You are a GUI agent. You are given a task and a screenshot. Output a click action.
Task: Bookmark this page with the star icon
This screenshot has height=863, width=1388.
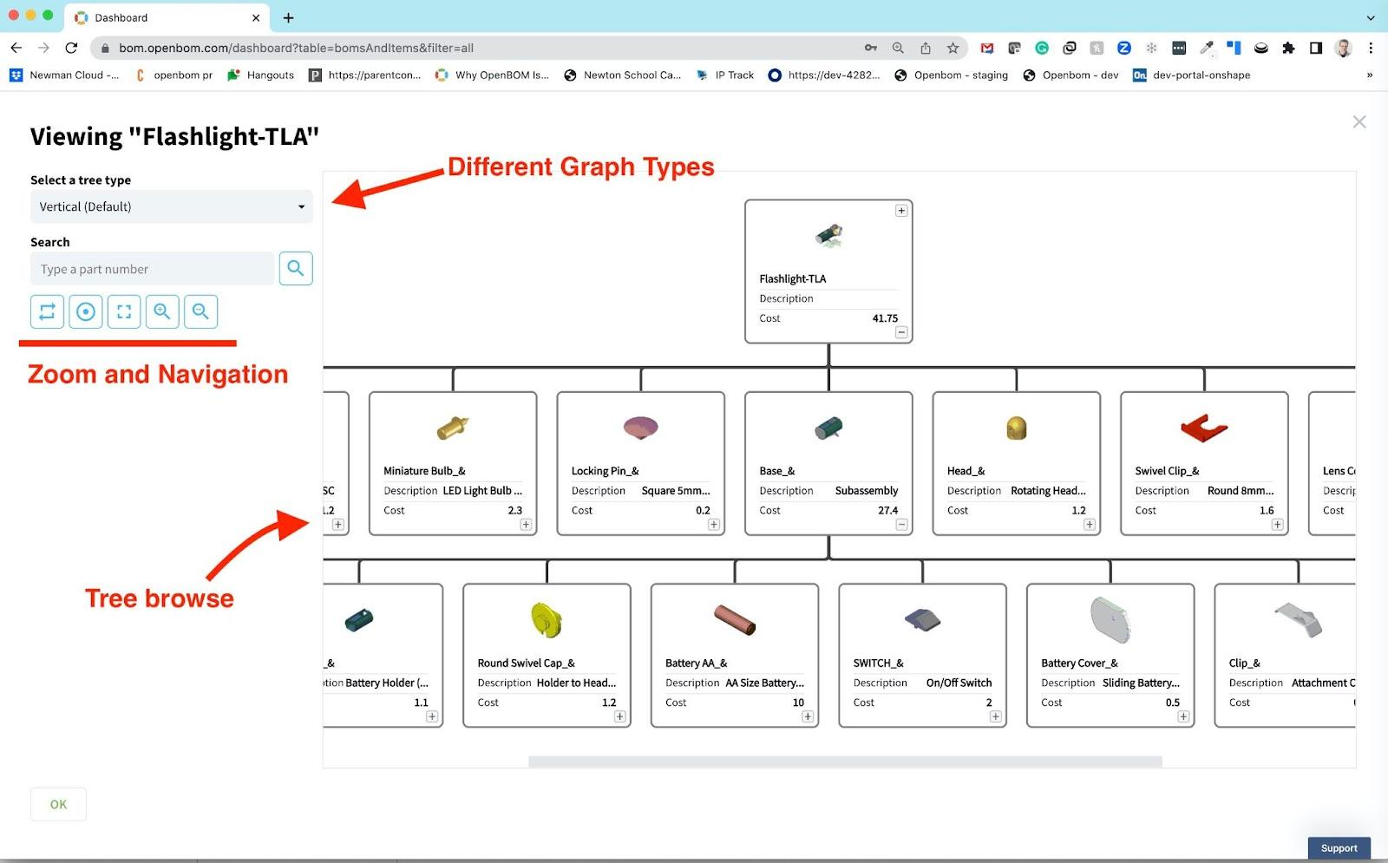[953, 48]
